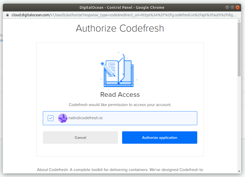Viewport: 245px width, 177px height.
Task: Click the purple starfish account avatar
Action: [63, 118]
